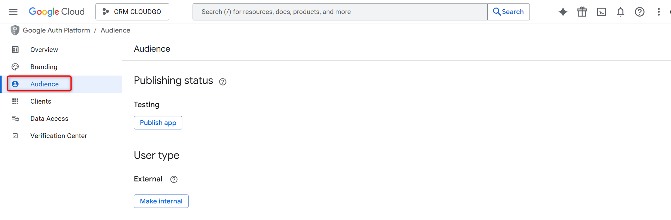
Task: Open the free trial gift icon
Action: [x=582, y=12]
